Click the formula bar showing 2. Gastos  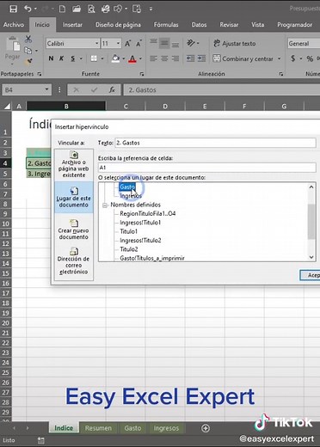[222, 90]
